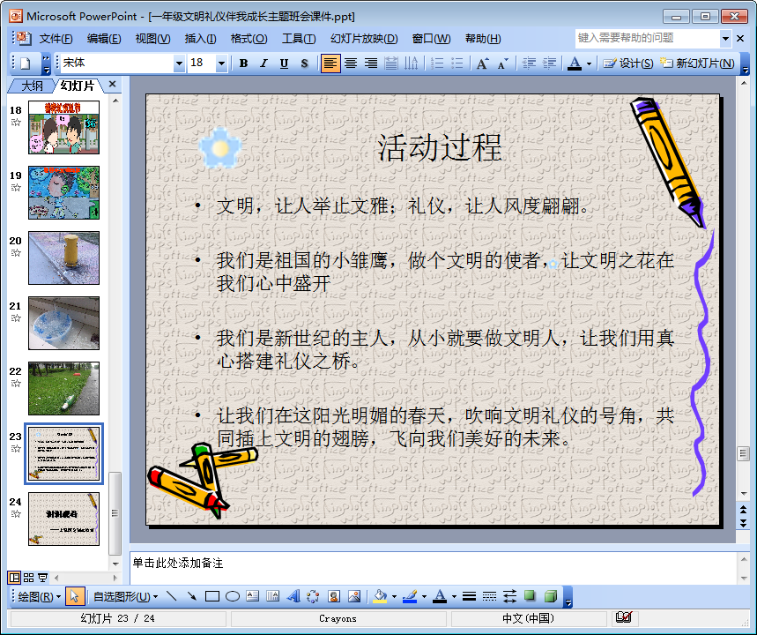Toggle underline formatting
Image resolution: width=757 pixels, height=635 pixels.
284,63
